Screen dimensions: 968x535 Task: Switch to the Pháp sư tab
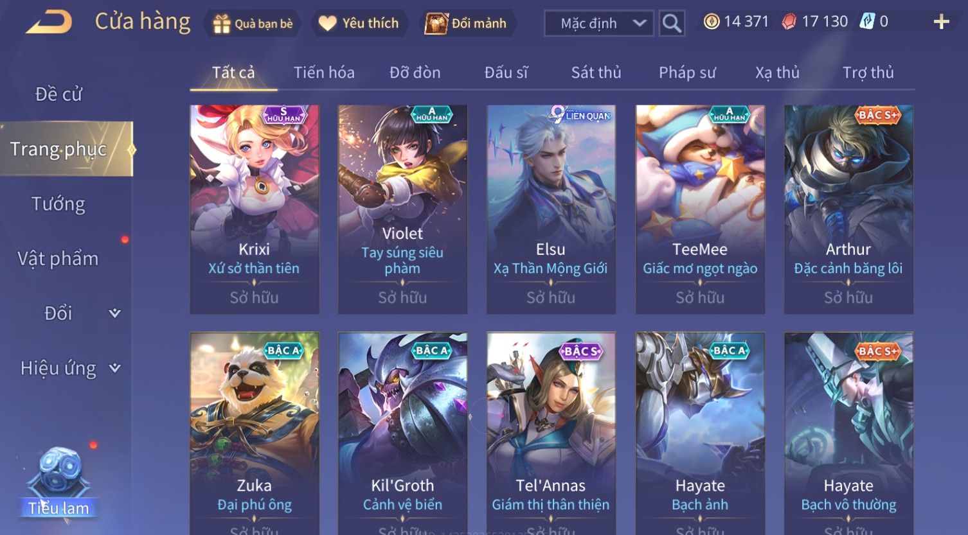pos(687,73)
